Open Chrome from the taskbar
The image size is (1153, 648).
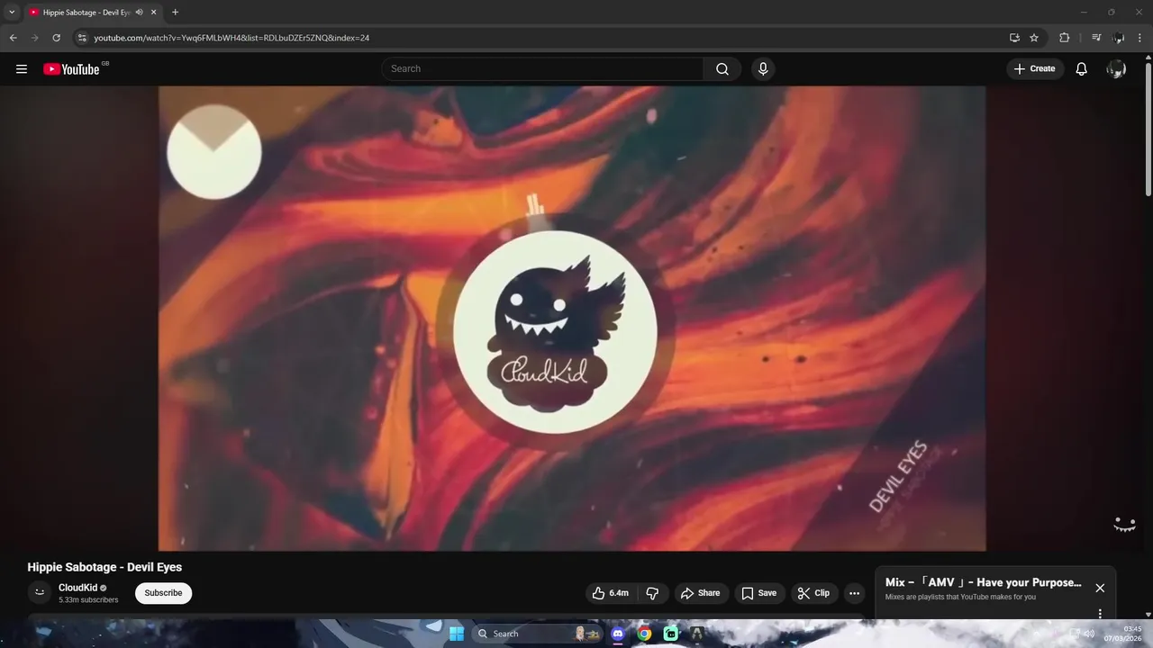click(x=644, y=634)
